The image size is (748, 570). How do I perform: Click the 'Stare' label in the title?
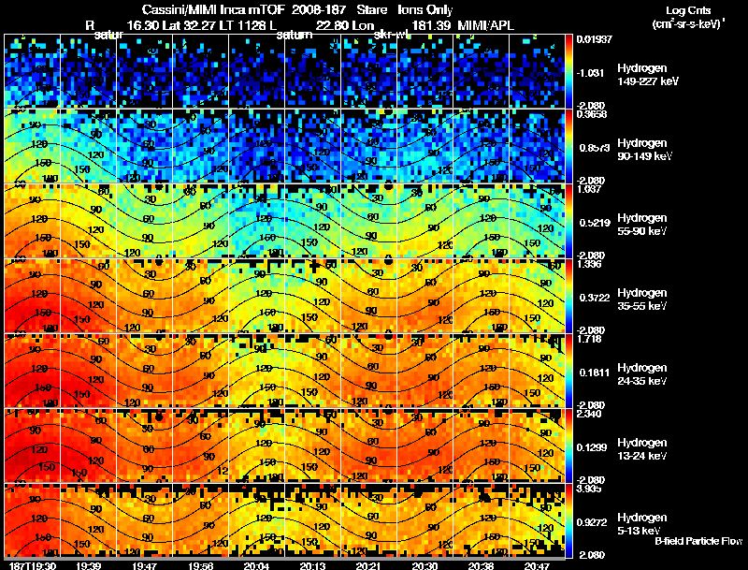[x=372, y=10]
